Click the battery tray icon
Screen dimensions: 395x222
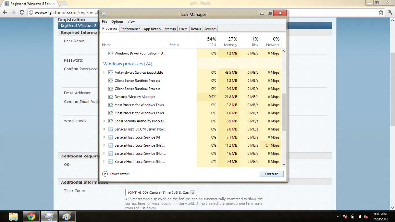[352, 217]
